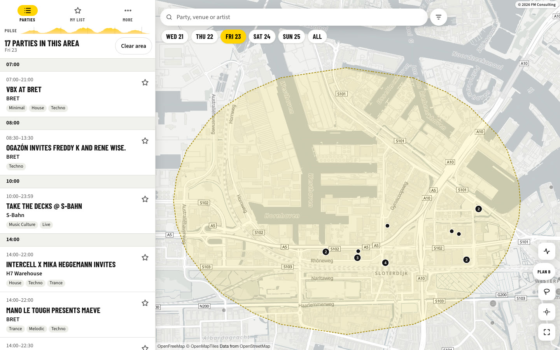Viewport: 560px width, 350px height.
Task: Click the Pulse activity timeline graph
Action: (x=85, y=30)
